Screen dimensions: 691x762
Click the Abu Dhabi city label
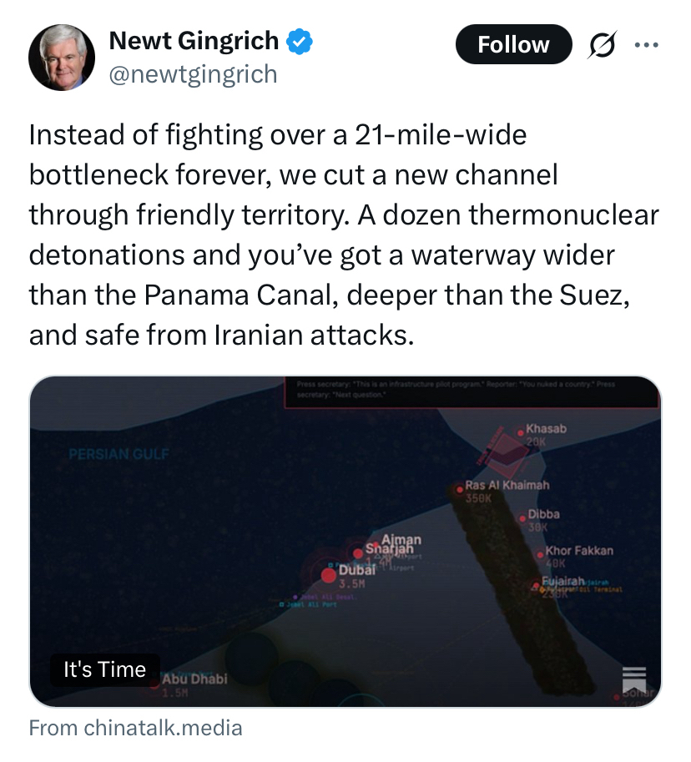(194, 679)
